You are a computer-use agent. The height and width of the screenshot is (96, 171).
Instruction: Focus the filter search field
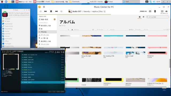point(158,17)
